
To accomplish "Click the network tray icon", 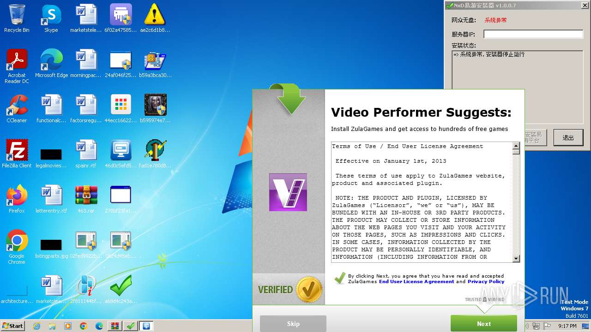I will pyautogui.click(x=536, y=326).
